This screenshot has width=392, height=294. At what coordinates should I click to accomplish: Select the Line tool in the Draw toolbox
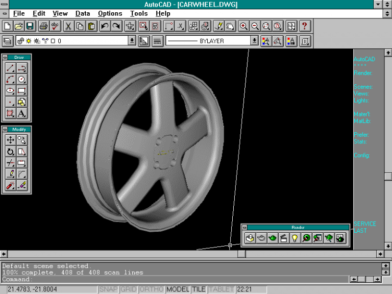coord(11,68)
